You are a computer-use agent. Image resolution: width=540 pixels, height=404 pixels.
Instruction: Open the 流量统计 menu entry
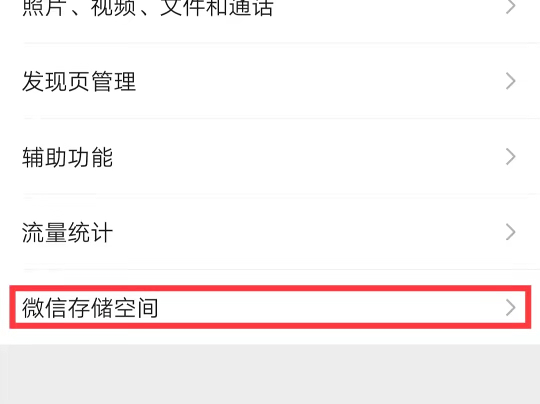(x=270, y=232)
